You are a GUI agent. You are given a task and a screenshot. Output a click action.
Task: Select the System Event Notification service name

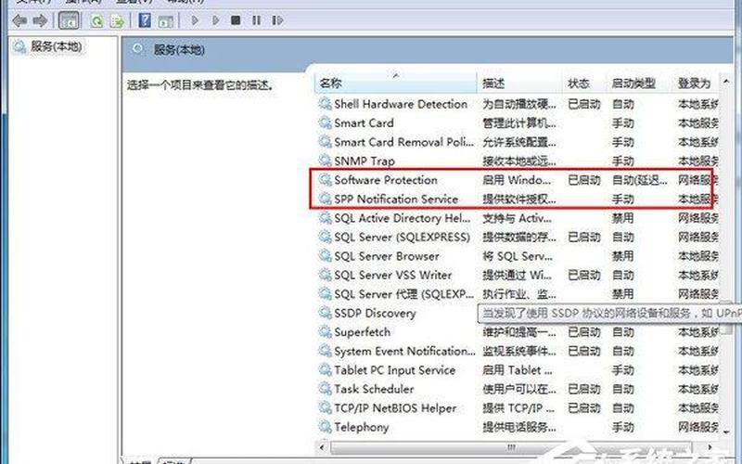click(404, 351)
